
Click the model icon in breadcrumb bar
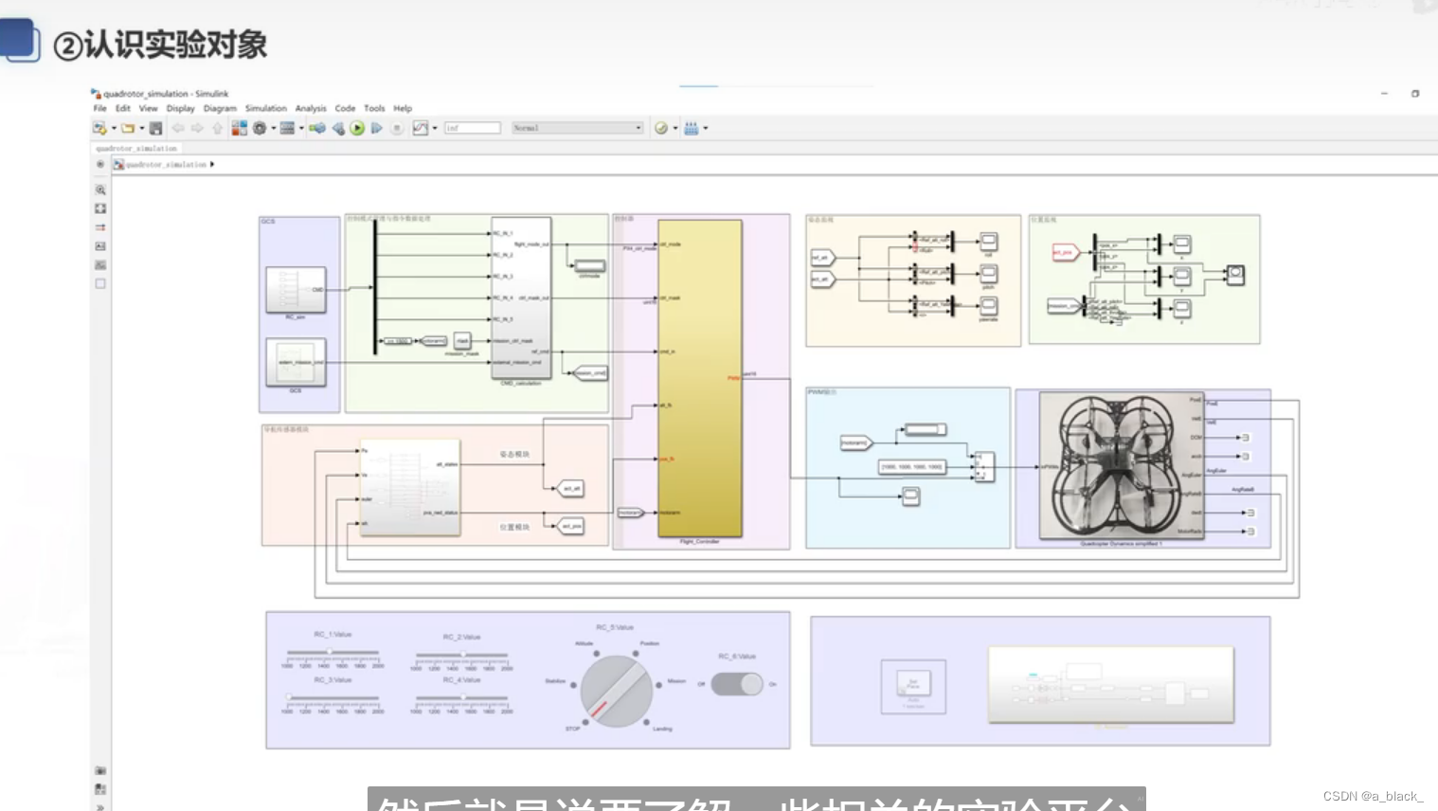pyautogui.click(x=118, y=164)
